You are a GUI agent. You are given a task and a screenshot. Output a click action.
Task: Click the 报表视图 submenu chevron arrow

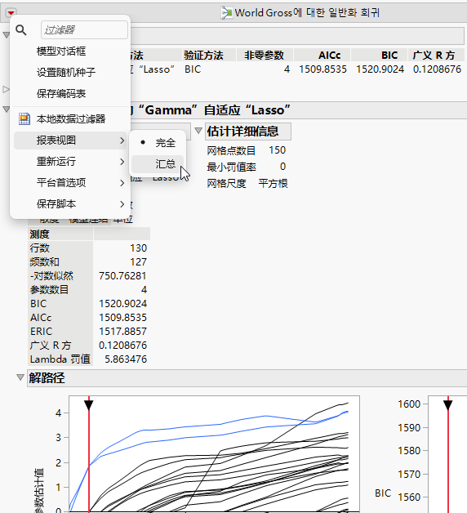[122, 141]
